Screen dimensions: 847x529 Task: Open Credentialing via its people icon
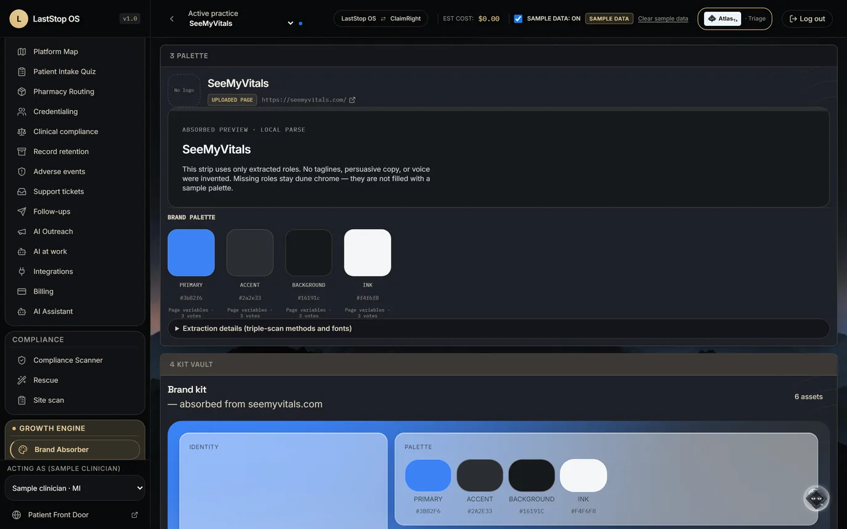coord(22,111)
